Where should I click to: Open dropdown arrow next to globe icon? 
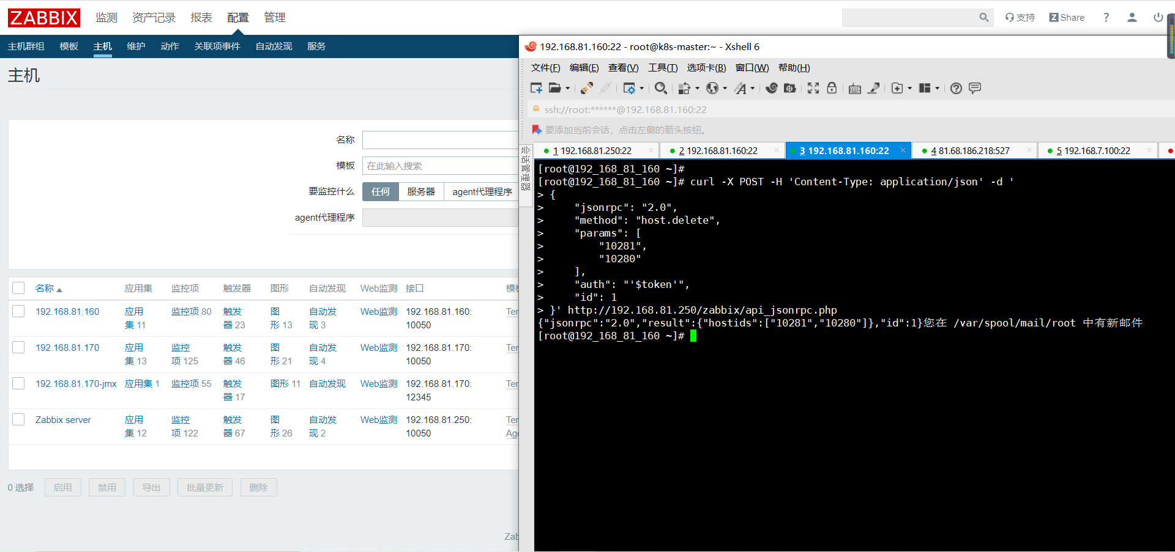point(725,89)
